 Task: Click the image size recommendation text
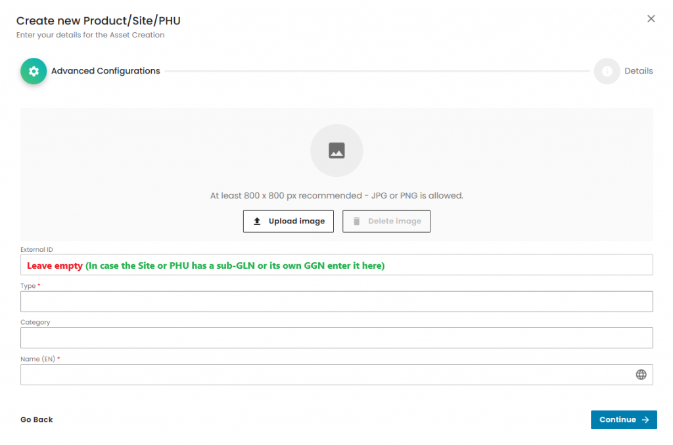tap(336, 196)
